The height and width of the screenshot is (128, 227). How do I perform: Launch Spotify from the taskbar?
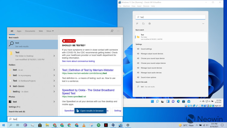[x=99, y=125]
